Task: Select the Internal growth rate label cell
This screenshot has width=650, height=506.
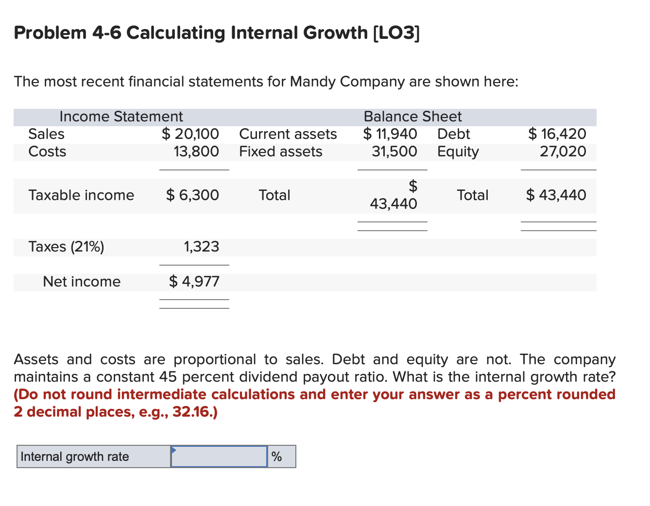Action: pos(94,456)
